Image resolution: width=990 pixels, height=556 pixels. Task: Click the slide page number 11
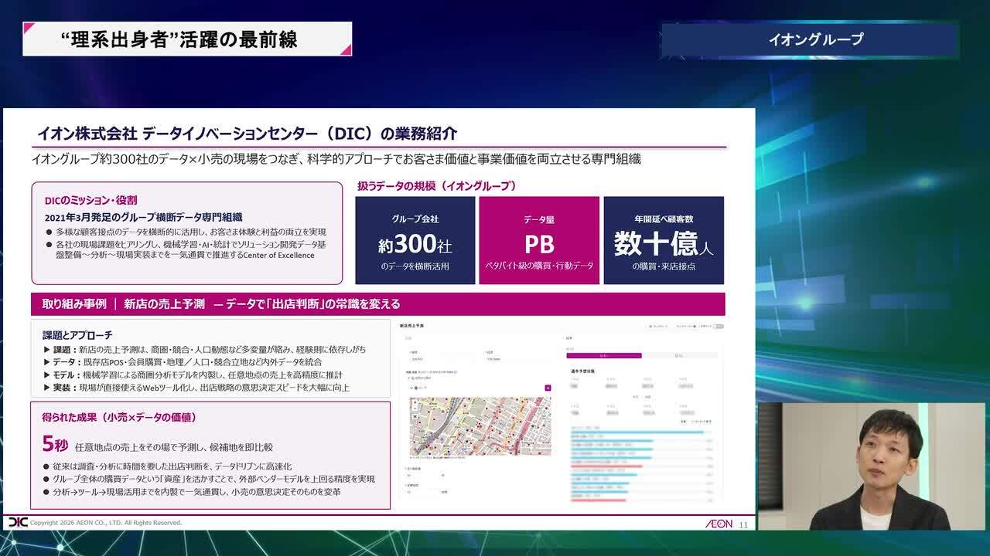[744, 525]
